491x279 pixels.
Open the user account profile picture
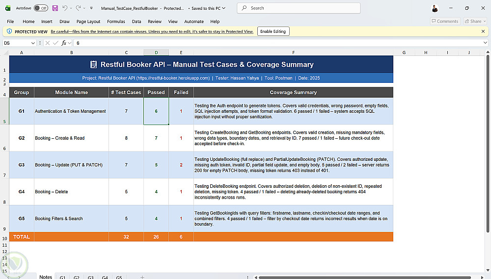point(435,8)
